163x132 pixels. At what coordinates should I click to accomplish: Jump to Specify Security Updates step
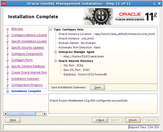tap(28, 47)
